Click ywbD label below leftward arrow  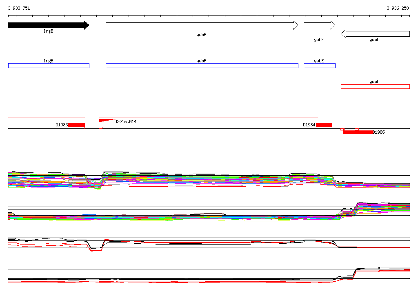[375, 40]
